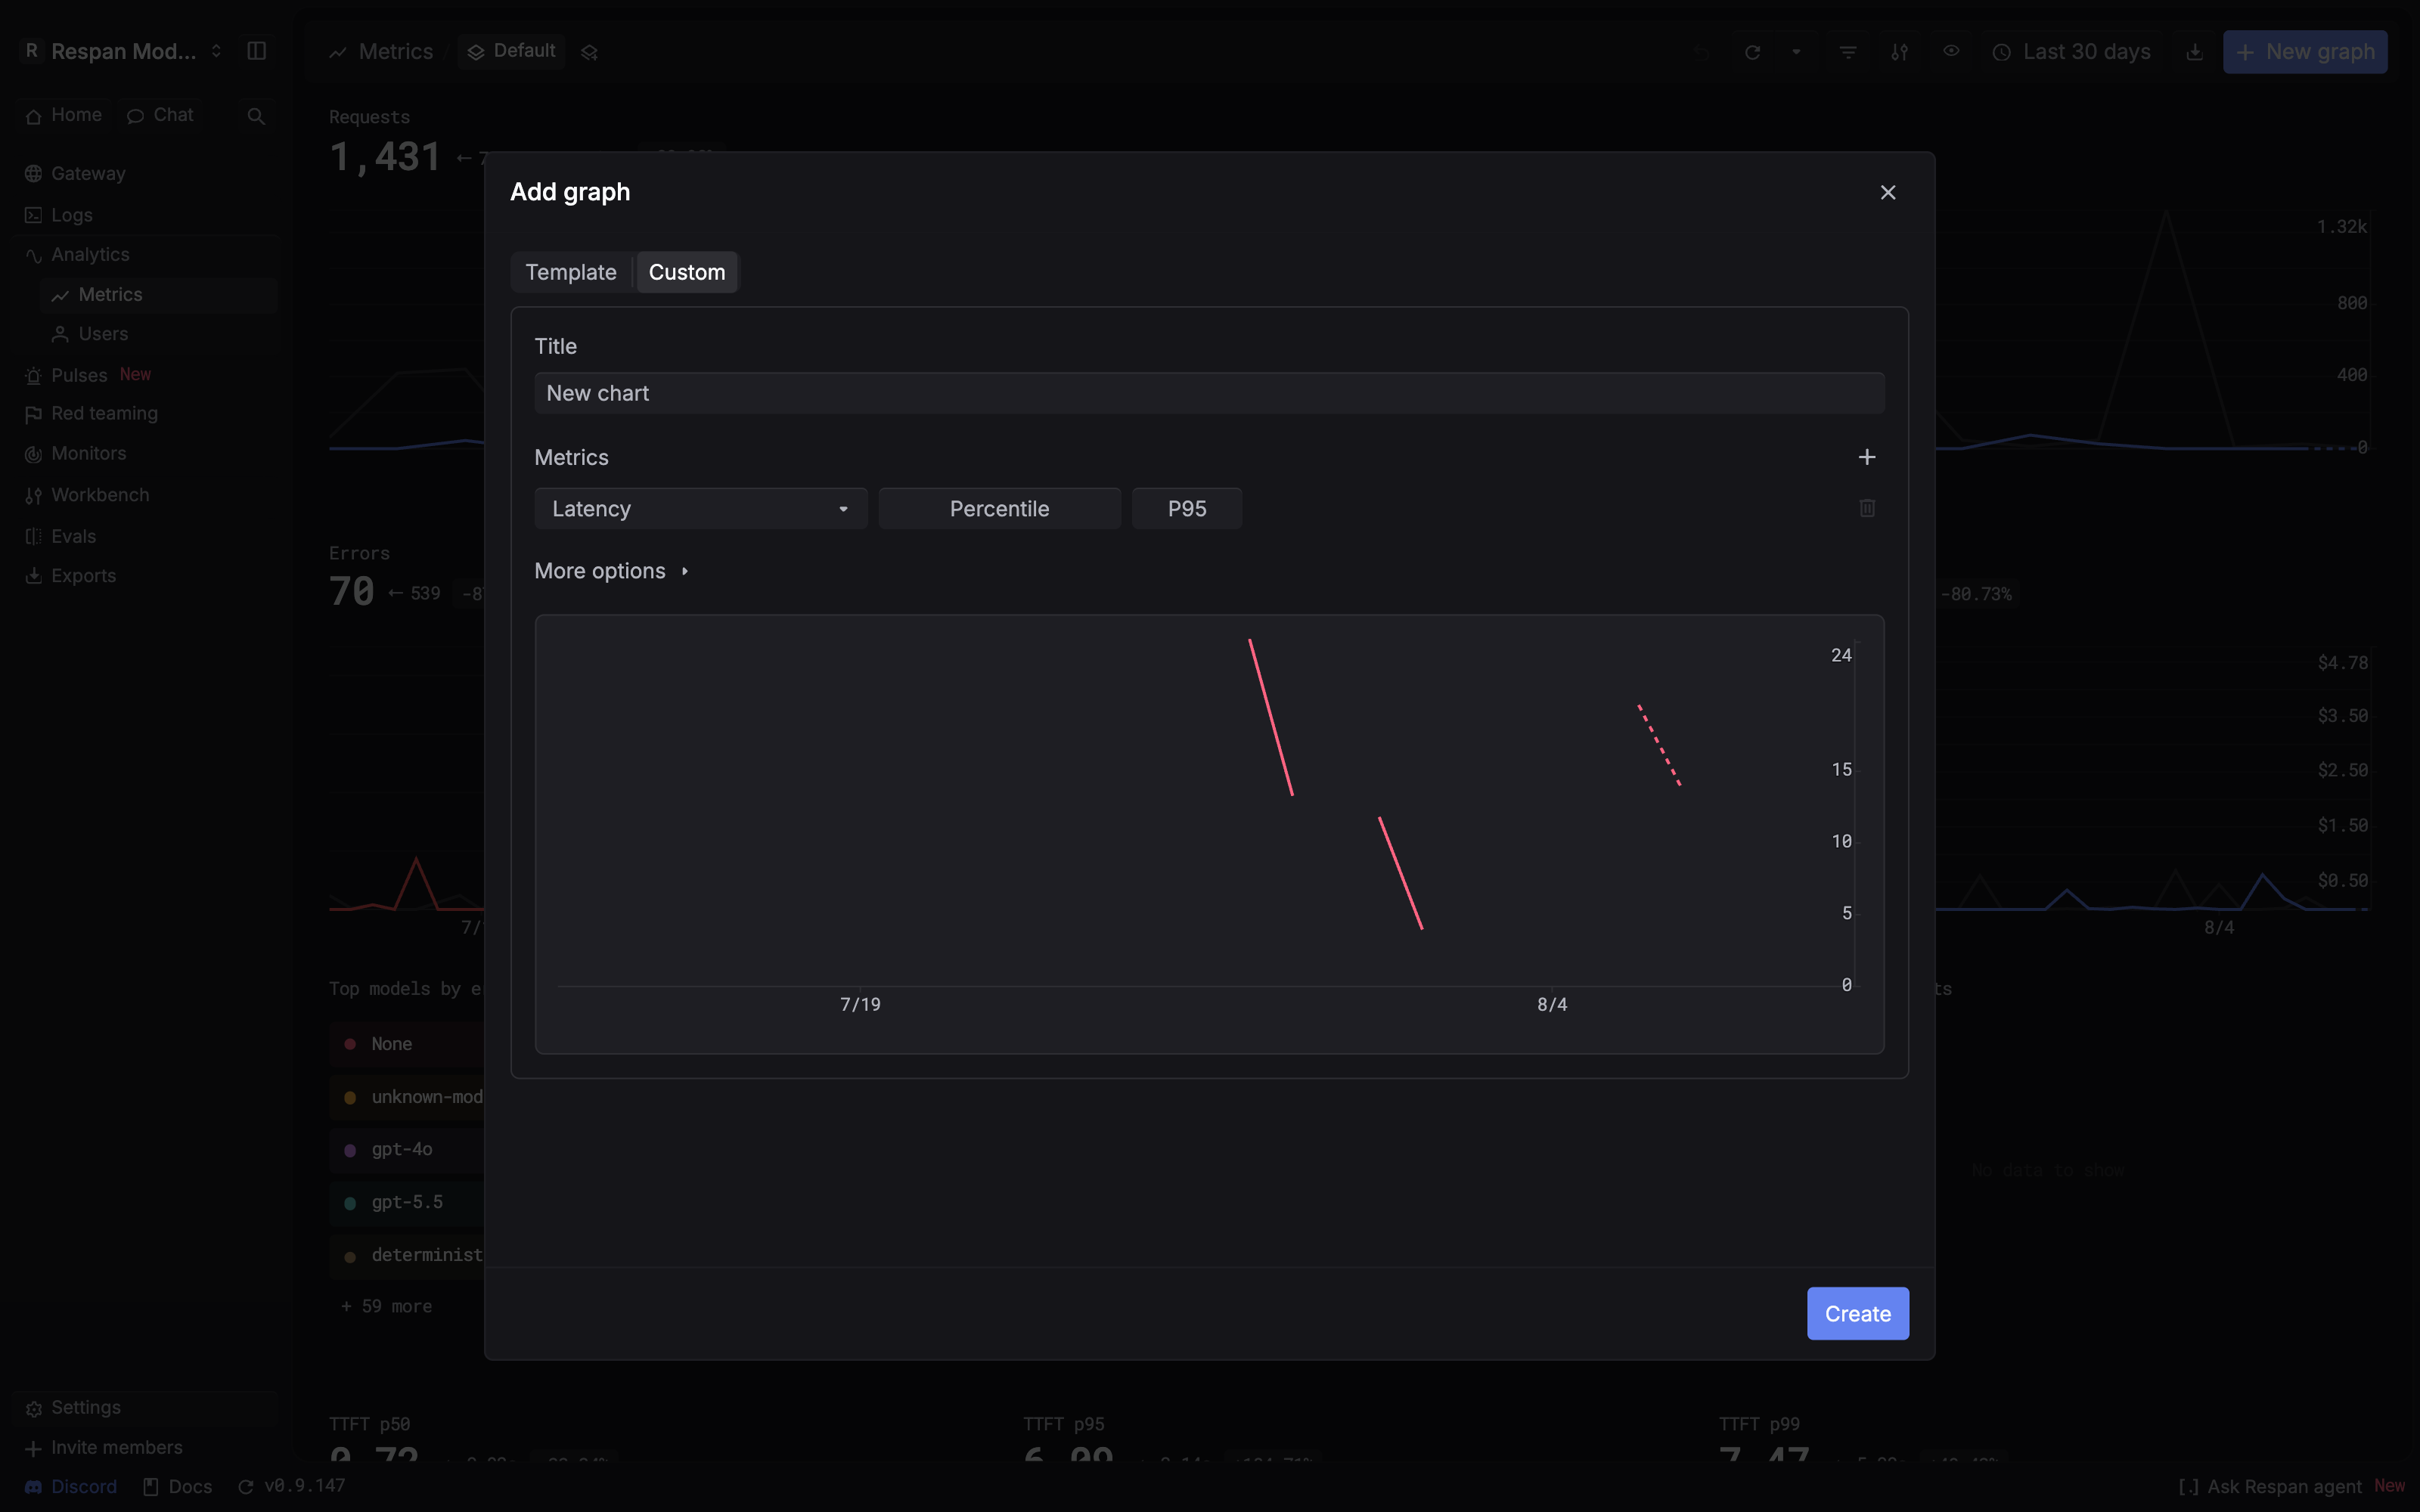Open Ask Respan agent
This screenshot has width=2420, height=1512.
click(x=2291, y=1486)
